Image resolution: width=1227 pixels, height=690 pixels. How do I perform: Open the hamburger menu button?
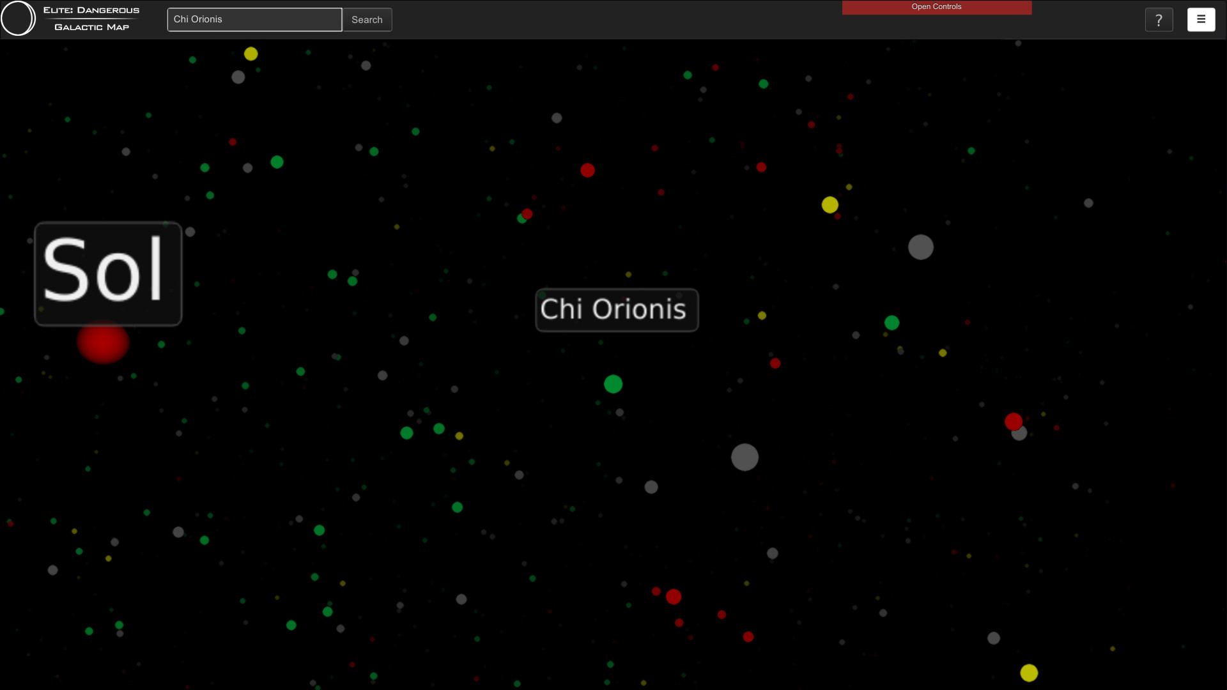tap(1201, 20)
